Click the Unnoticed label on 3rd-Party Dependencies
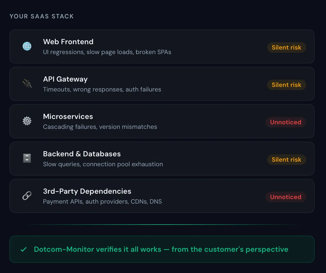Image resolution: width=326 pixels, height=273 pixels. click(x=286, y=197)
